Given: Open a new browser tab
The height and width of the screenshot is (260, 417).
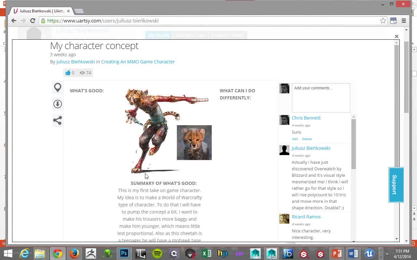Looking at the screenshot, I should (79, 11).
